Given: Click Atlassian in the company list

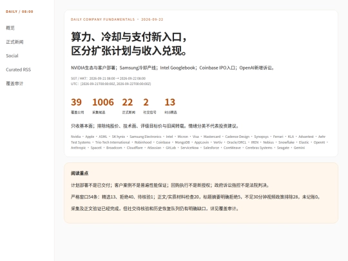Looking at the screenshot, I should tap(154, 148).
